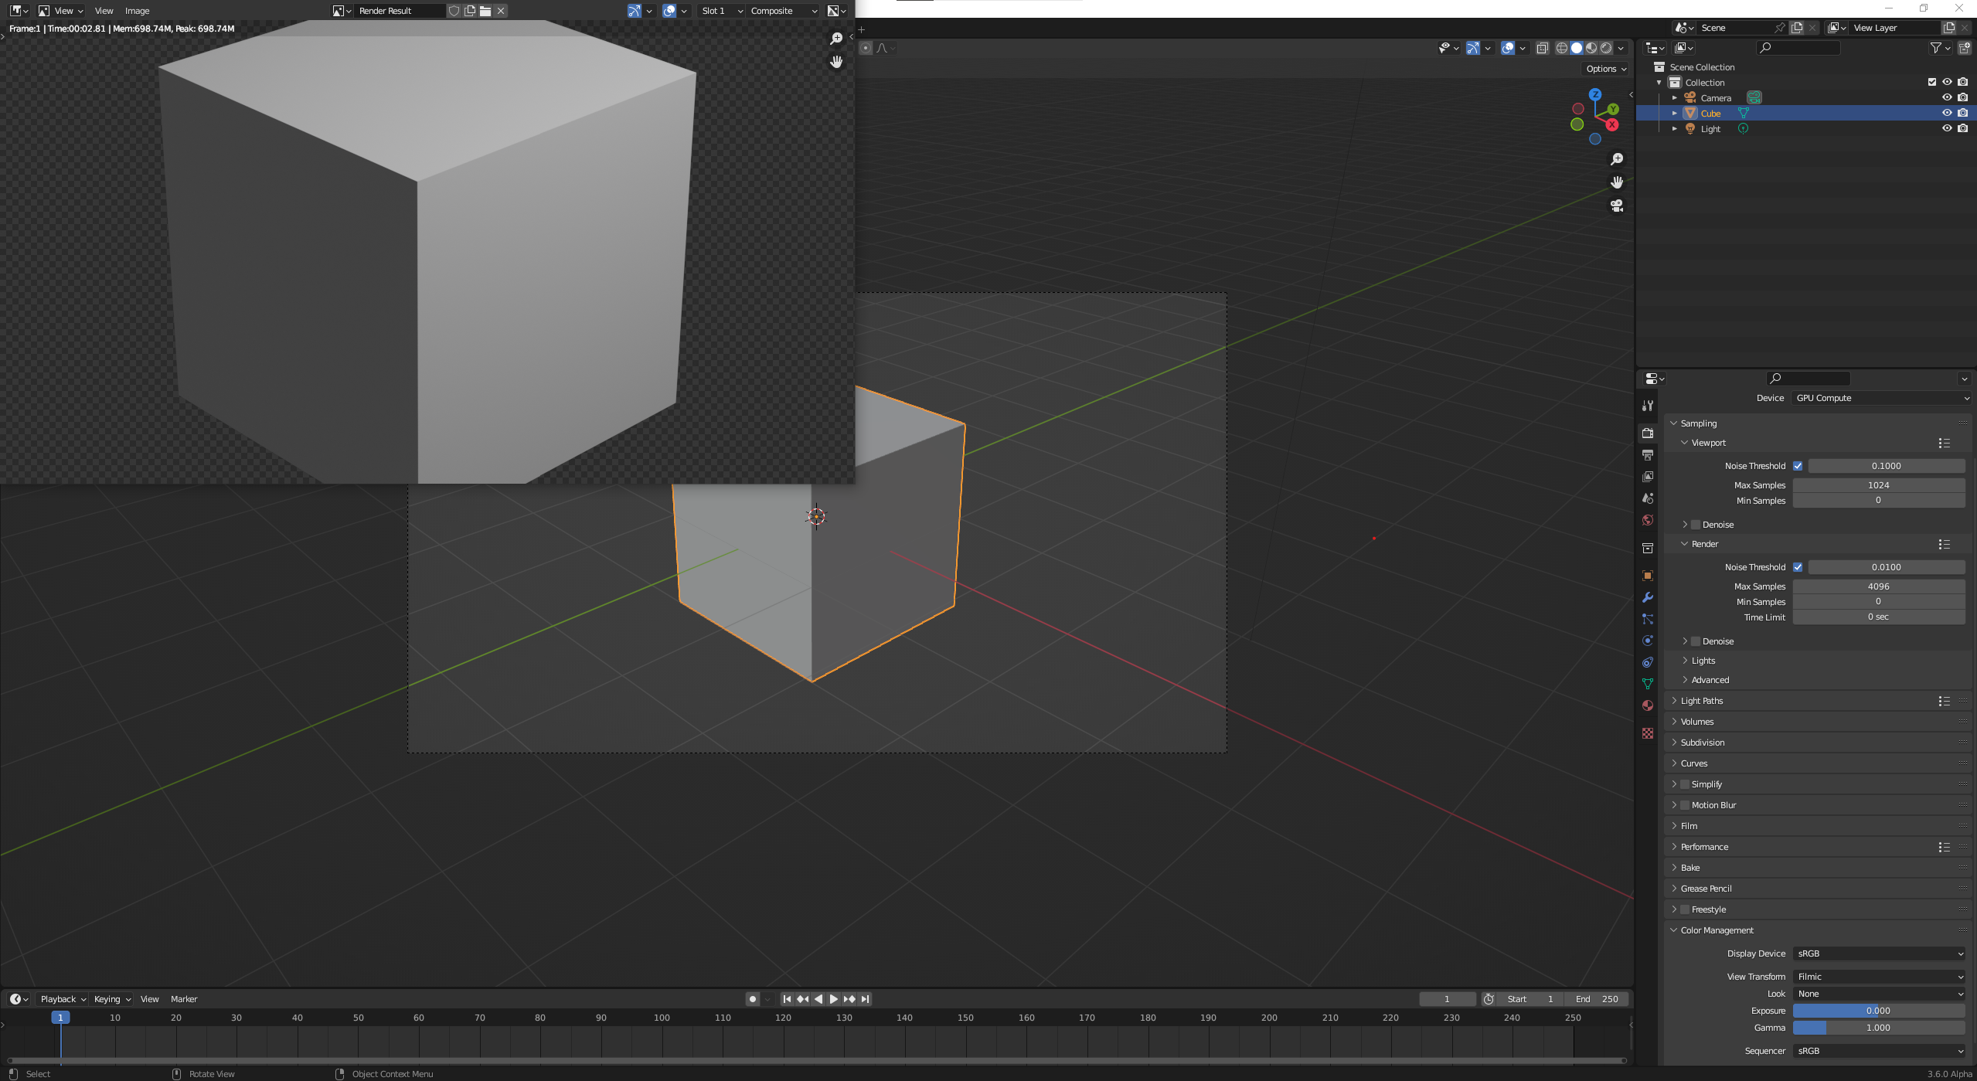Enable Motion Blur checkbox
The height and width of the screenshot is (1081, 1977).
click(1685, 805)
